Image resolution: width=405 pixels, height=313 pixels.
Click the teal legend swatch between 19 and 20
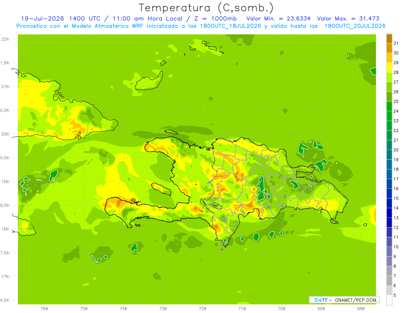[389, 155]
